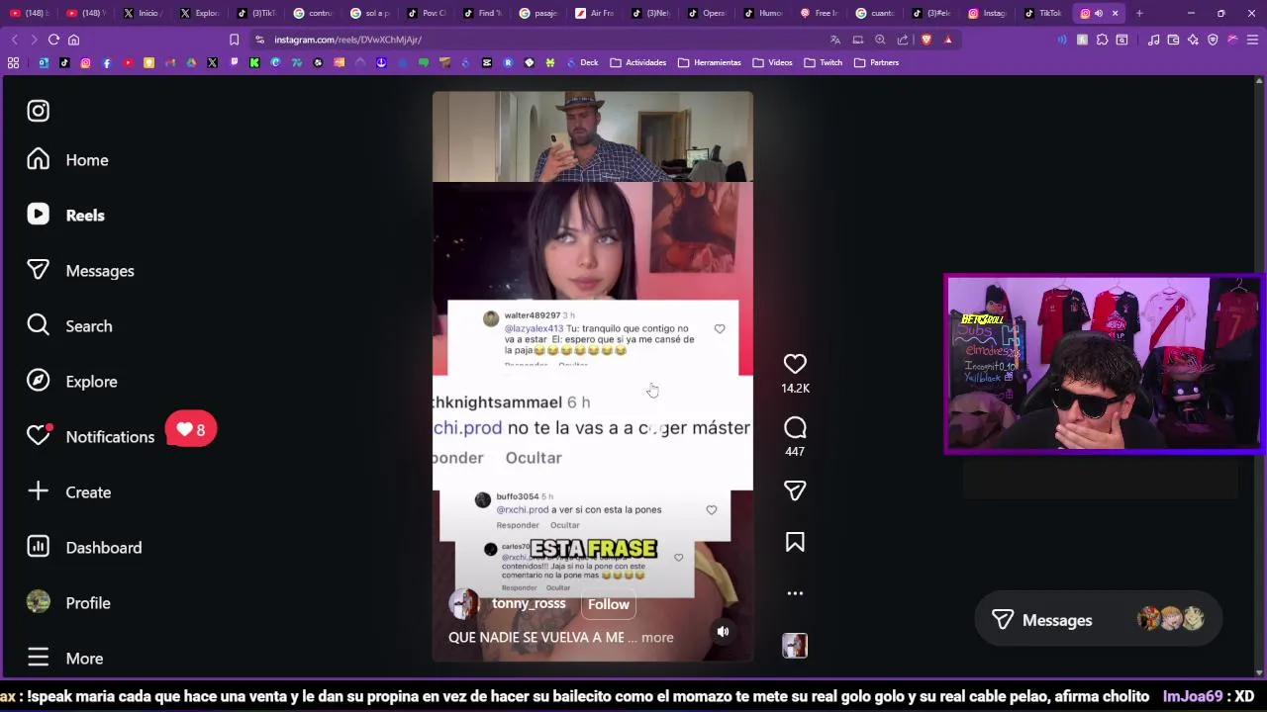
Task: Expand the More menu in sidebar
Action: pyautogui.click(x=65, y=659)
